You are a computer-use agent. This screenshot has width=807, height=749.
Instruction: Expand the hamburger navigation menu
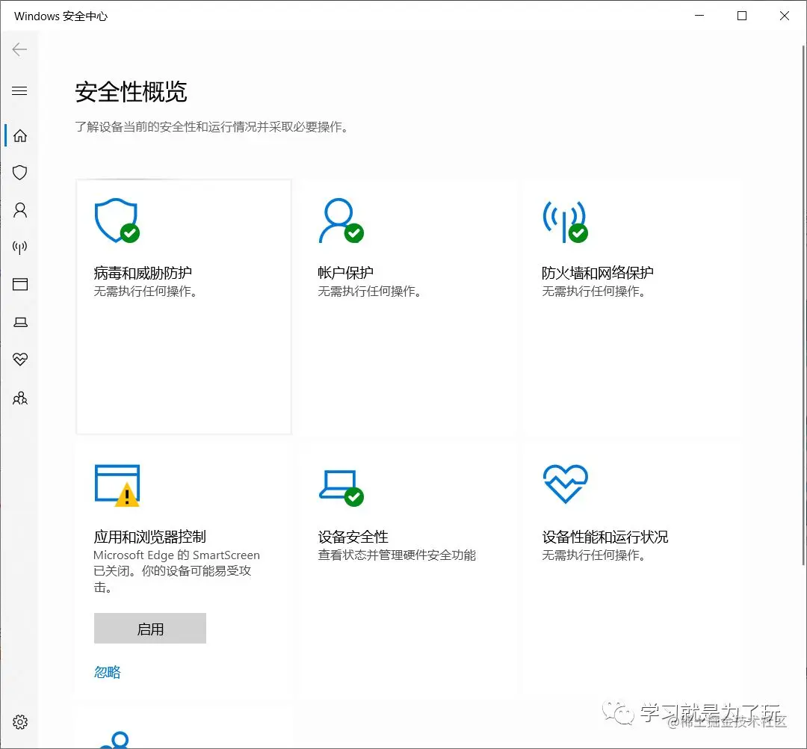[19, 90]
